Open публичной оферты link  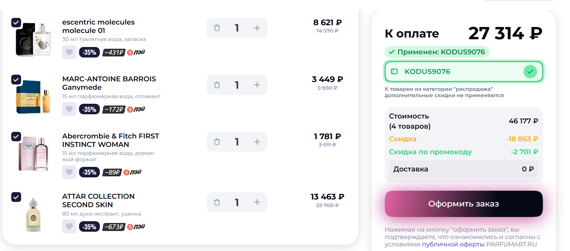click(x=453, y=244)
